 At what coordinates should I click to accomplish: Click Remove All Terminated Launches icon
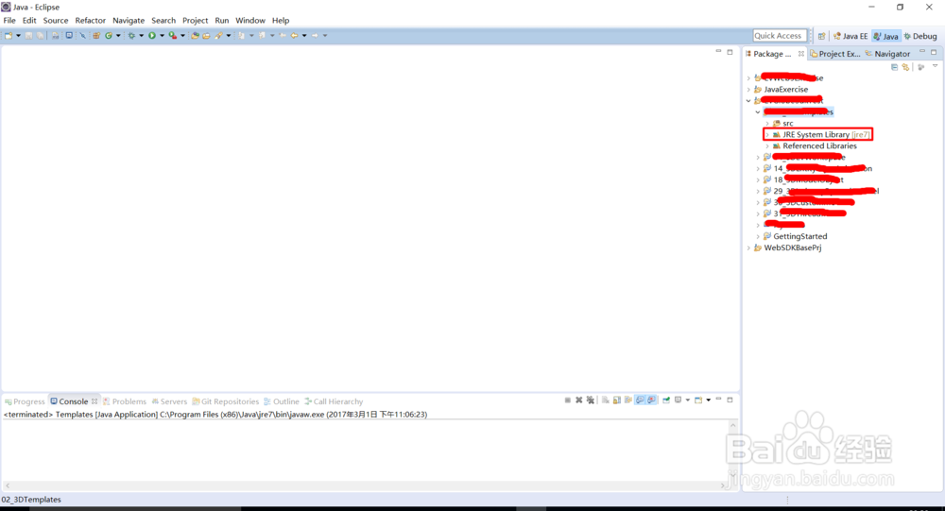[x=590, y=400]
